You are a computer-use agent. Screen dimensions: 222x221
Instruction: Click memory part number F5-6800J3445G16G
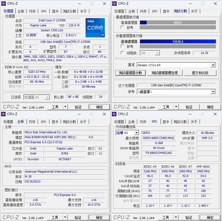[159, 153]
